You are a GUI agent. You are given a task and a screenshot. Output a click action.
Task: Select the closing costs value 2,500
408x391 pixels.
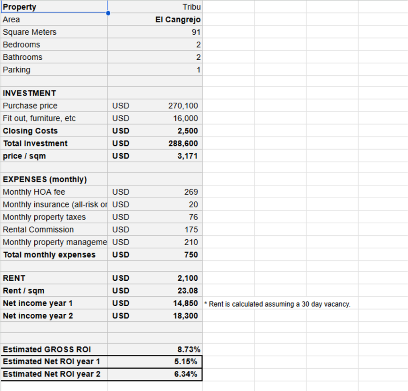tap(155, 131)
